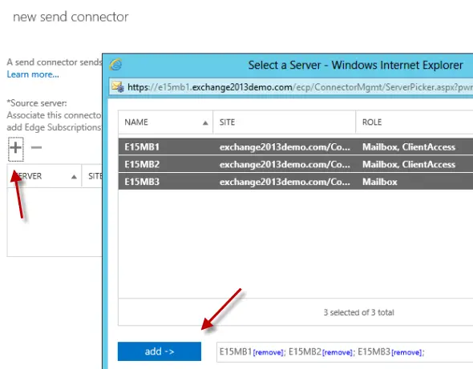Click the 'new send connector' heading

[x=71, y=17]
